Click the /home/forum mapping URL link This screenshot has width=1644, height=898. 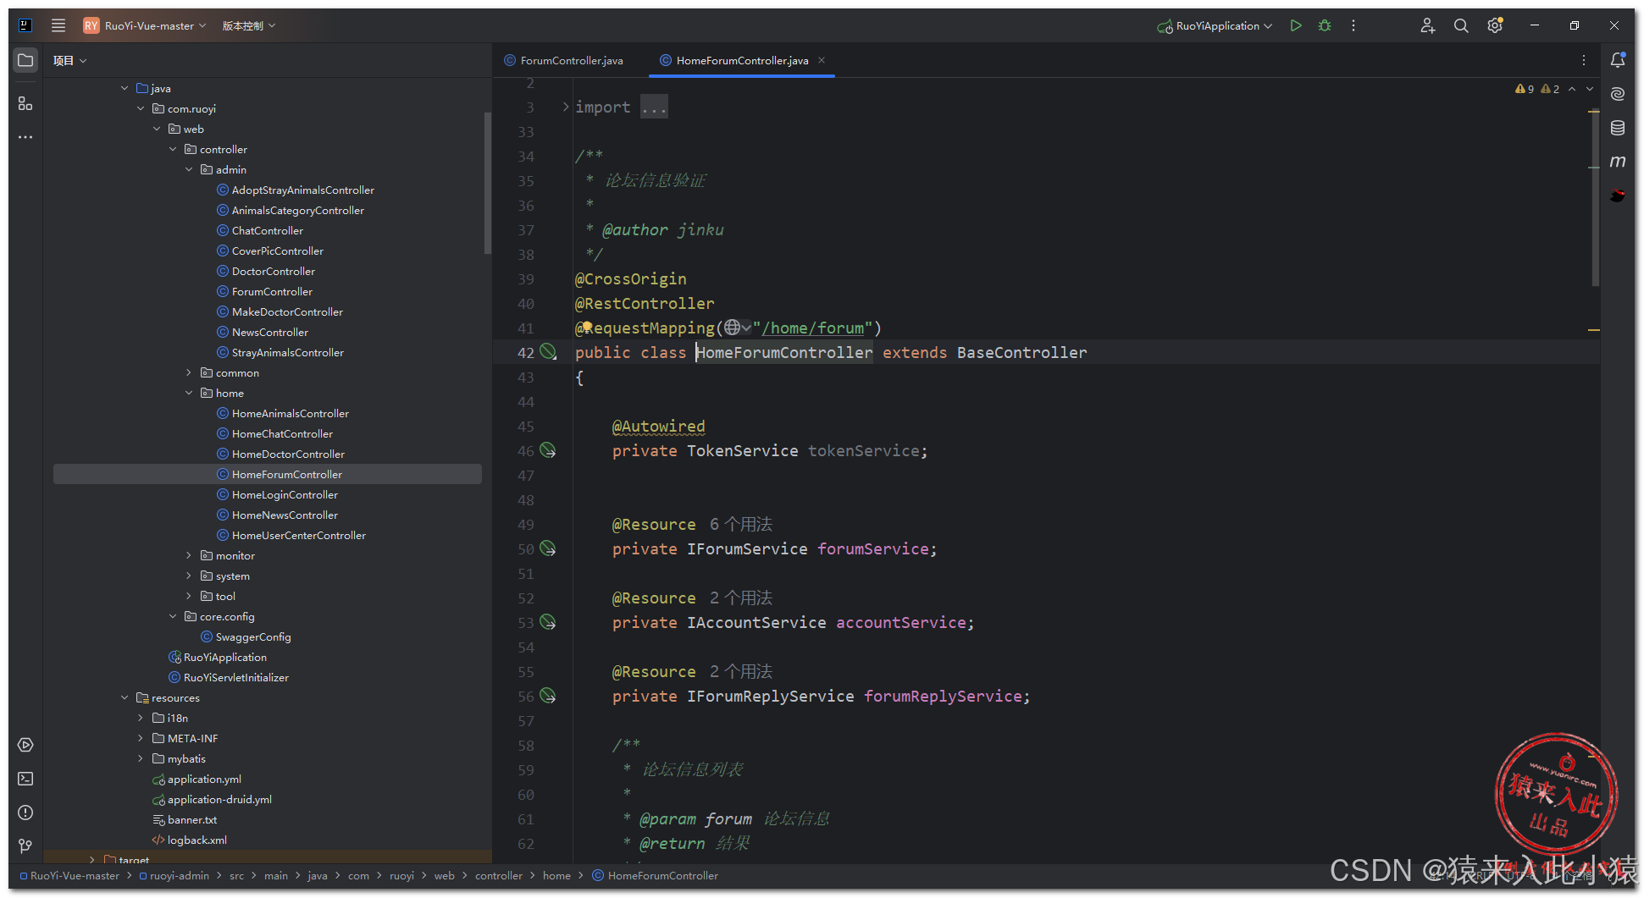[812, 328]
